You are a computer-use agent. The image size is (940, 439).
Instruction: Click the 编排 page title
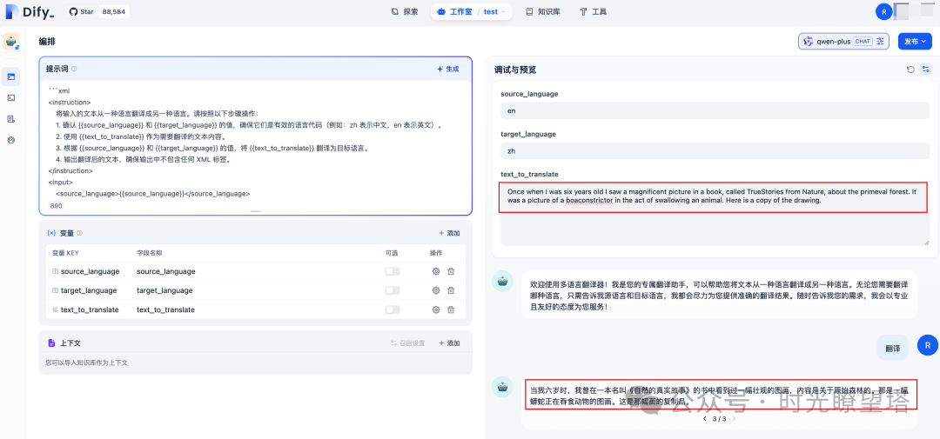click(x=47, y=42)
